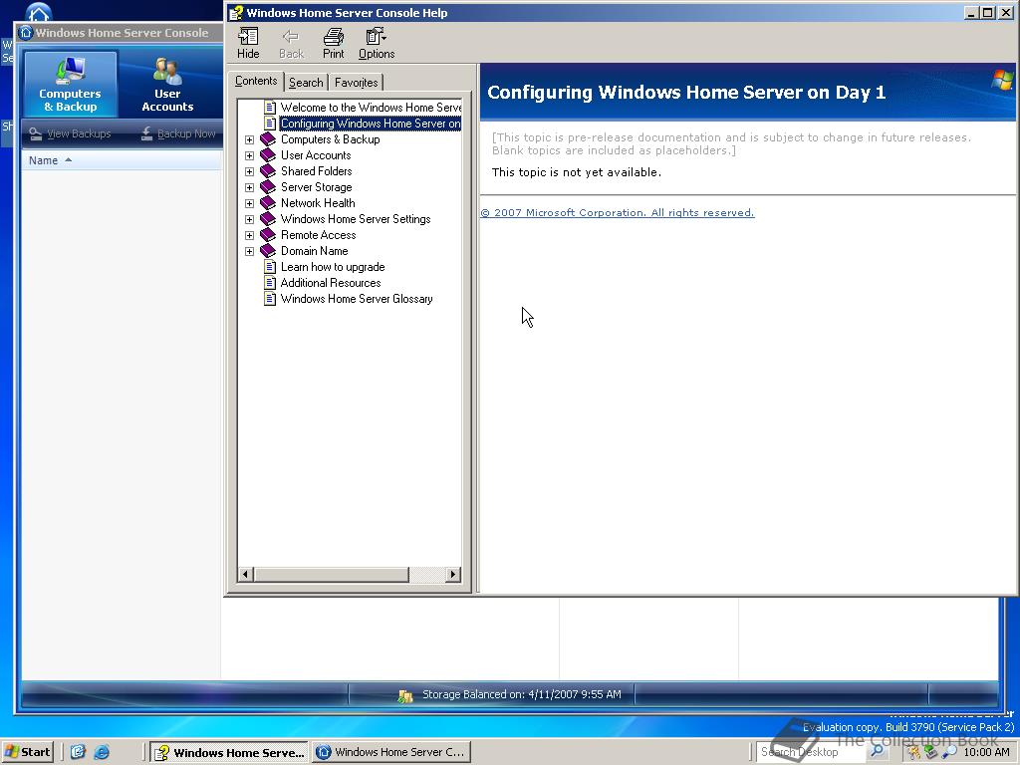Click the Search Desktop input field
1020x765 pixels.
pos(811,751)
